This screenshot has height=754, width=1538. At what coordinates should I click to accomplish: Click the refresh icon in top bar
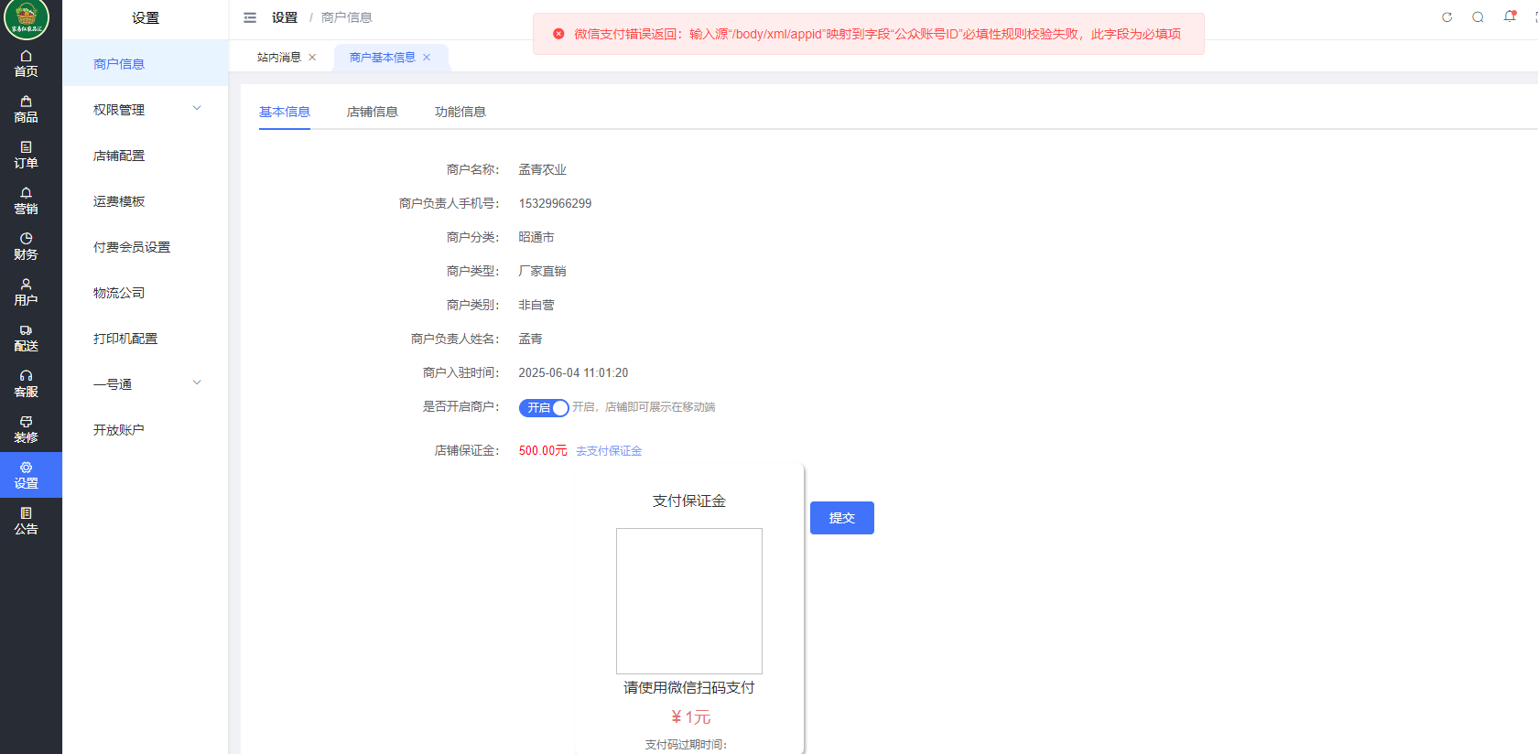pos(1447,17)
